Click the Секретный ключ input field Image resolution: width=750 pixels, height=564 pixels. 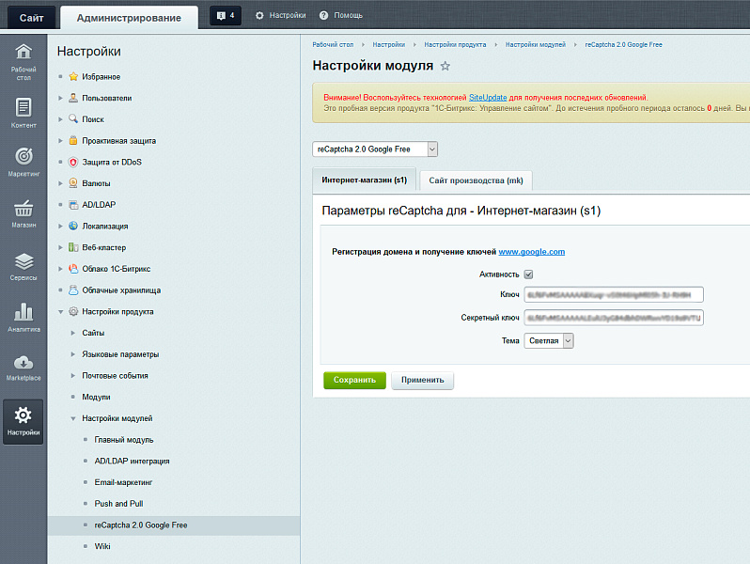click(x=613, y=318)
